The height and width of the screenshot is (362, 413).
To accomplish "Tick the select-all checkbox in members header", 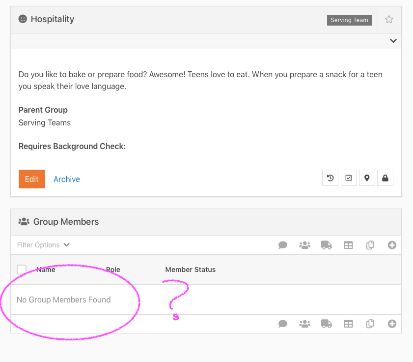I will 22,270.
